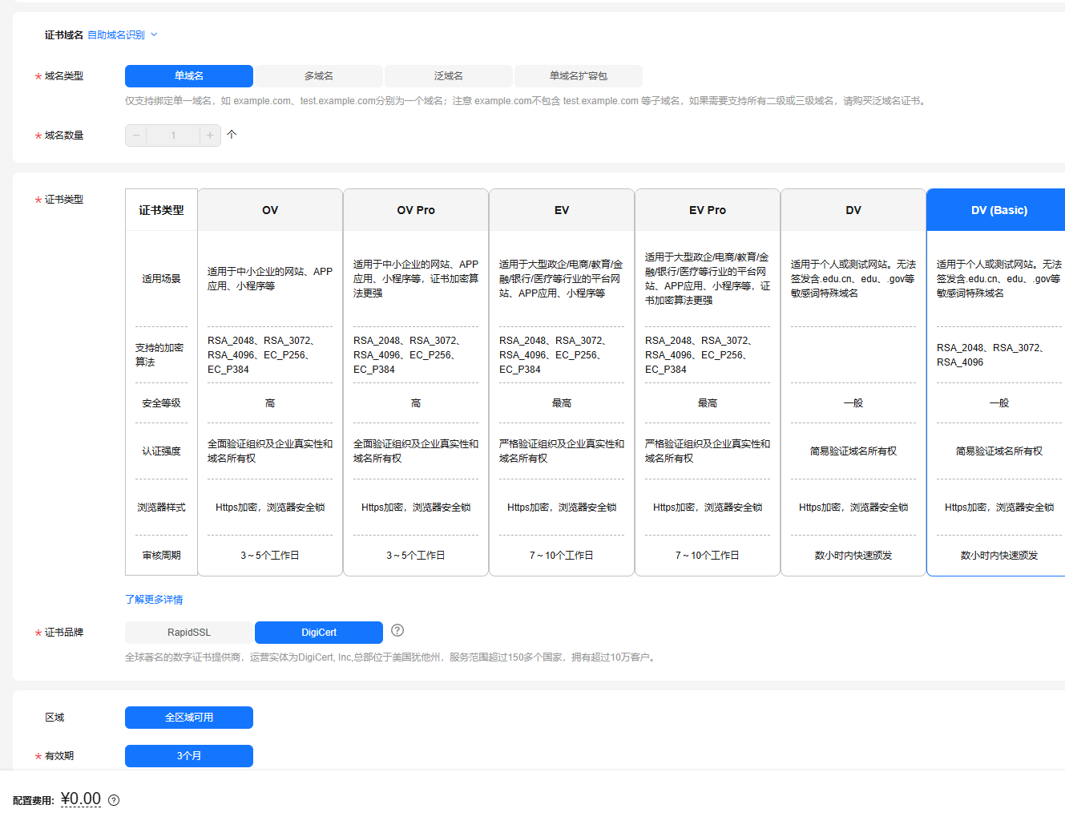This screenshot has height=821, width=1065.
Task: Click the plus icon for domain quantity
Action: [210, 135]
